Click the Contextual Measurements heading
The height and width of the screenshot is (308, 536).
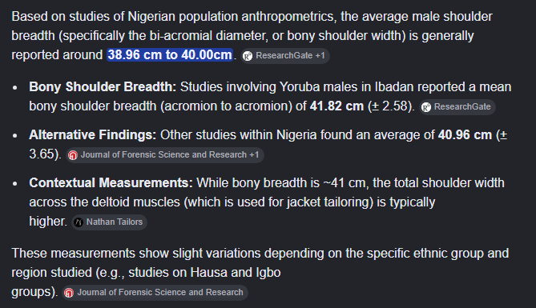point(111,183)
